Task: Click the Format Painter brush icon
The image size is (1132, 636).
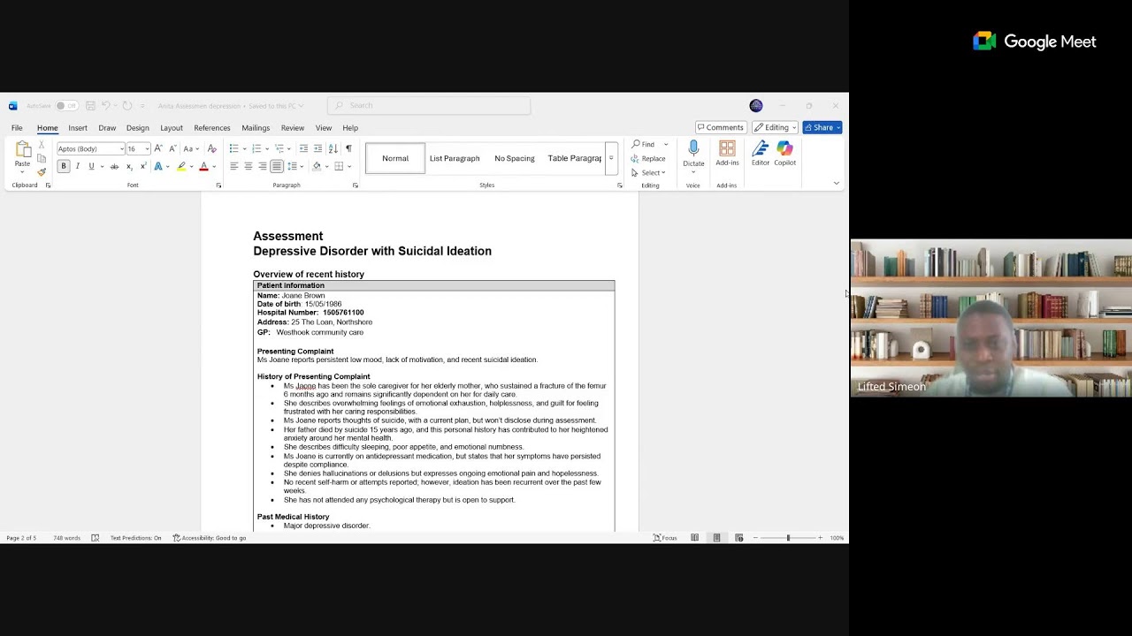Action: (x=42, y=172)
